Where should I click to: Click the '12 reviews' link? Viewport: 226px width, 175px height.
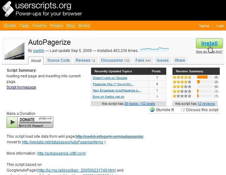pos(206,104)
